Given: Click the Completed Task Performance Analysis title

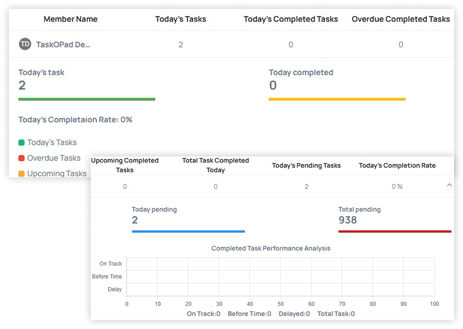Looking at the screenshot, I should (x=271, y=248).
